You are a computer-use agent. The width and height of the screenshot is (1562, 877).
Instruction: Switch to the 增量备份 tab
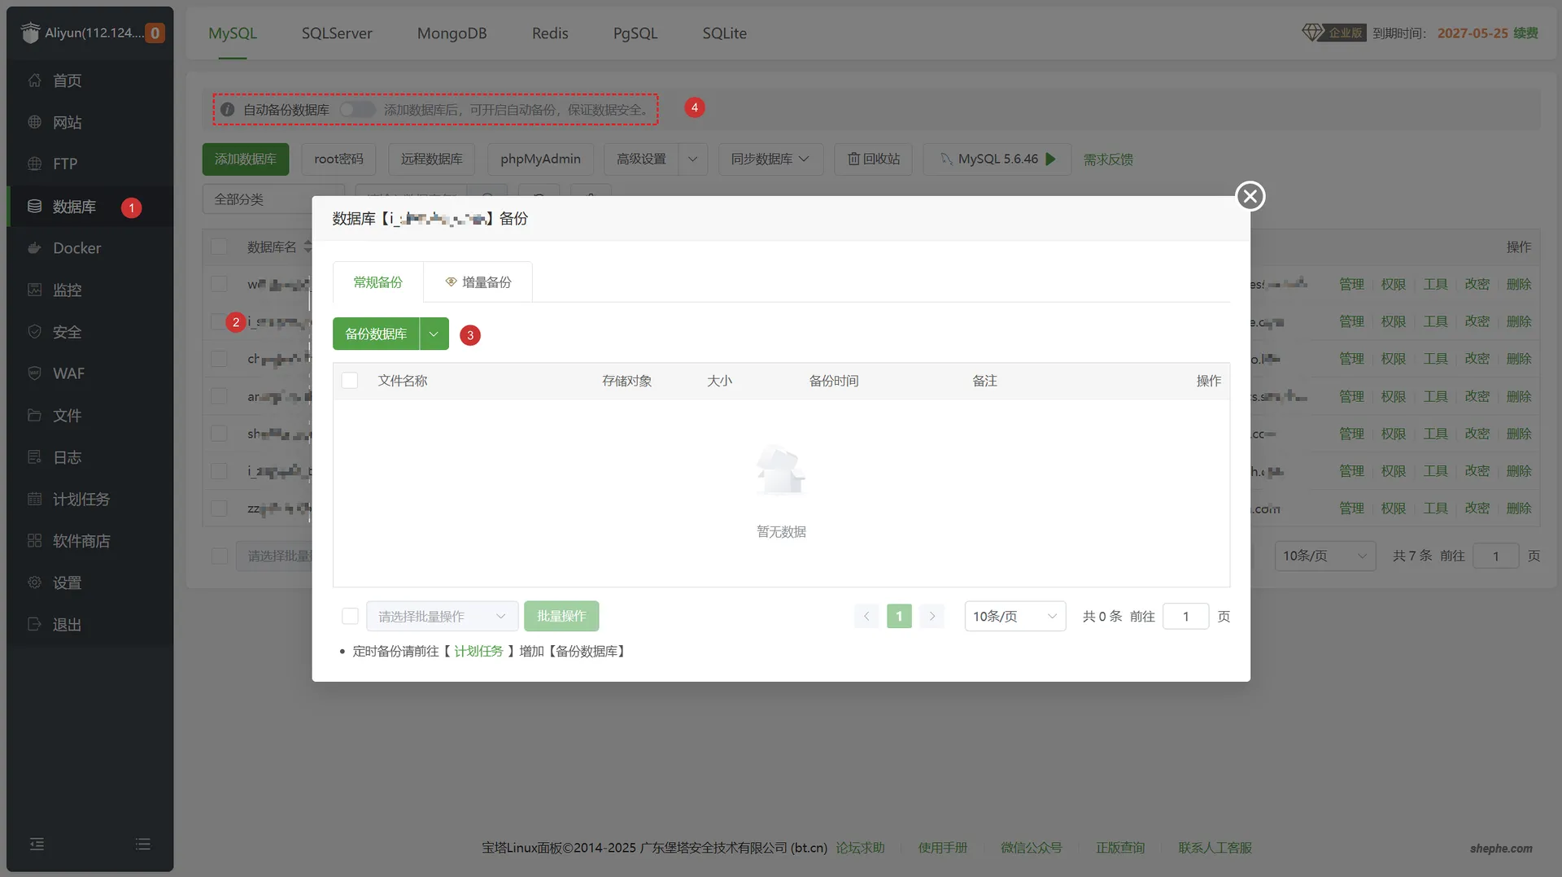478,282
